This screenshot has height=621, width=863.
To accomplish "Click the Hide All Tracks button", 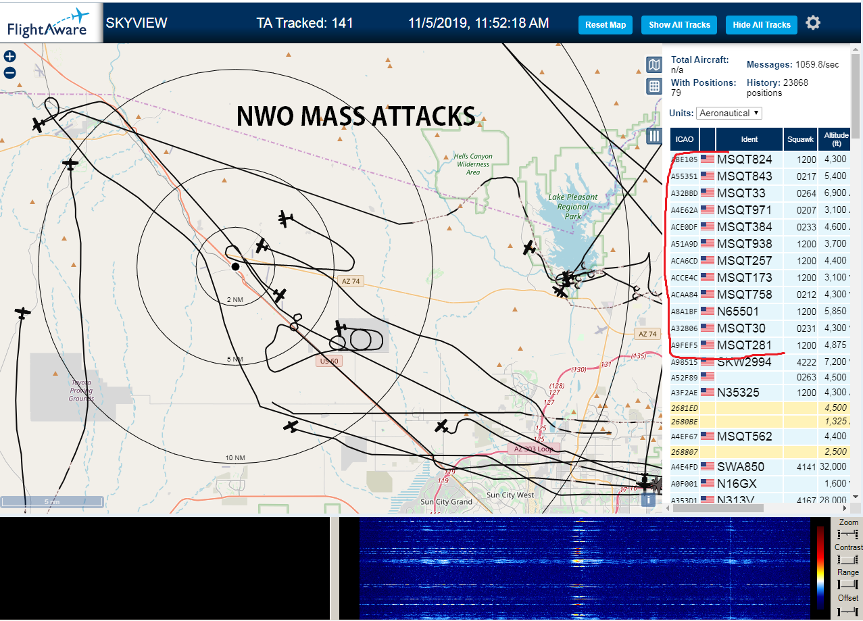I will tap(762, 25).
